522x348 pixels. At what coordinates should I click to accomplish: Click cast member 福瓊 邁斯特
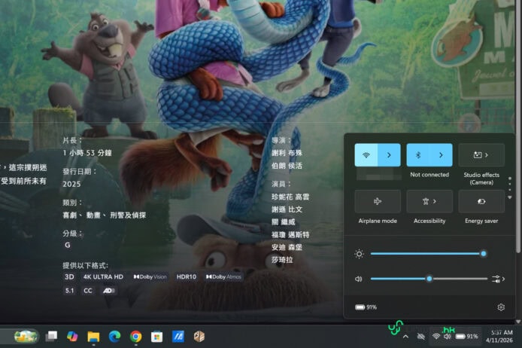click(x=290, y=235)
